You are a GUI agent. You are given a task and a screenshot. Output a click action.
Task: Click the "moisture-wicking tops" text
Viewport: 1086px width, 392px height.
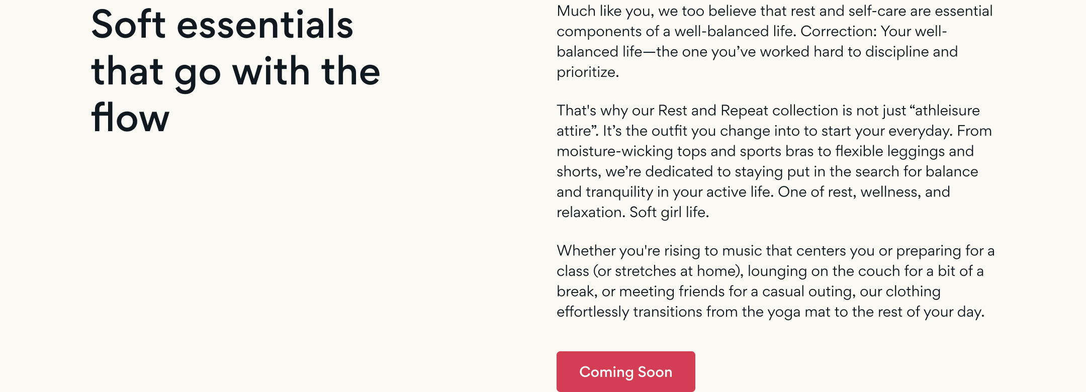pyautogui.click(x=631, y=151)
